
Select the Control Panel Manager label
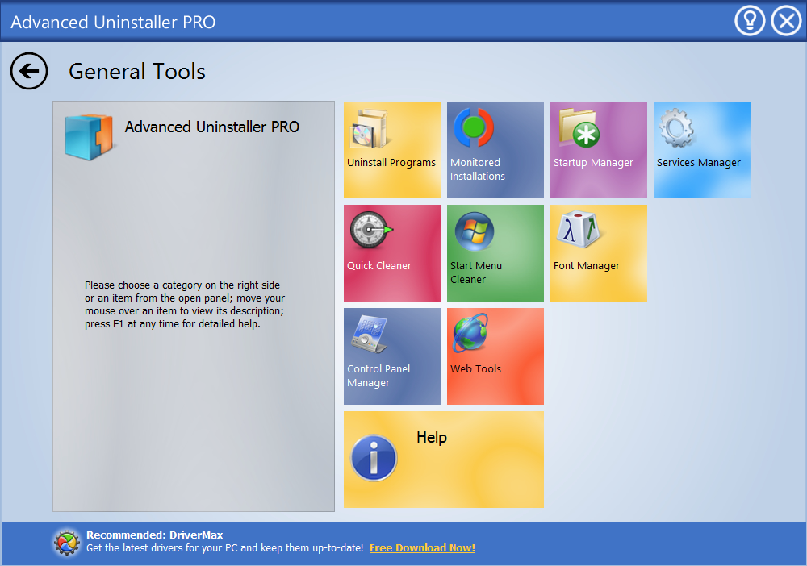click(x=378, y=376)
